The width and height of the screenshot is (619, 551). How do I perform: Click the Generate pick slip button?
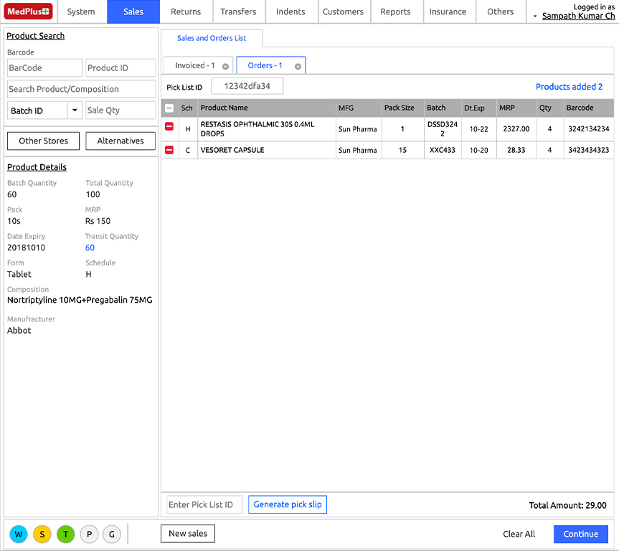tap(288, 504)
